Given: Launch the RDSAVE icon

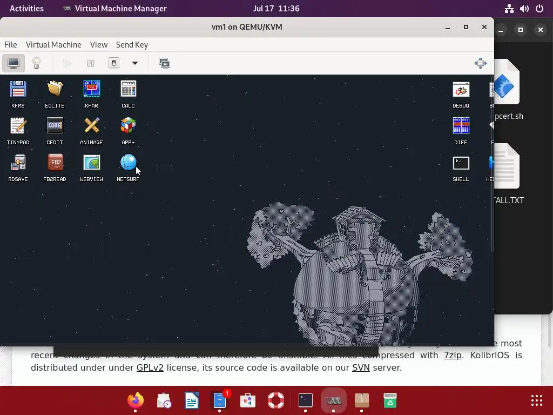Looking at the screenshot, I should (18, 168).
